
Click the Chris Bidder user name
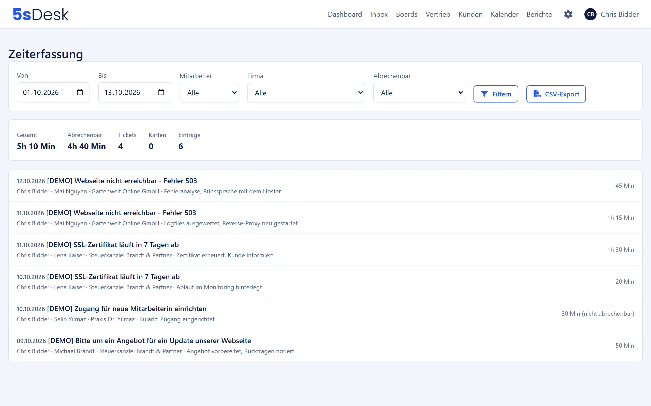(619, 14)
